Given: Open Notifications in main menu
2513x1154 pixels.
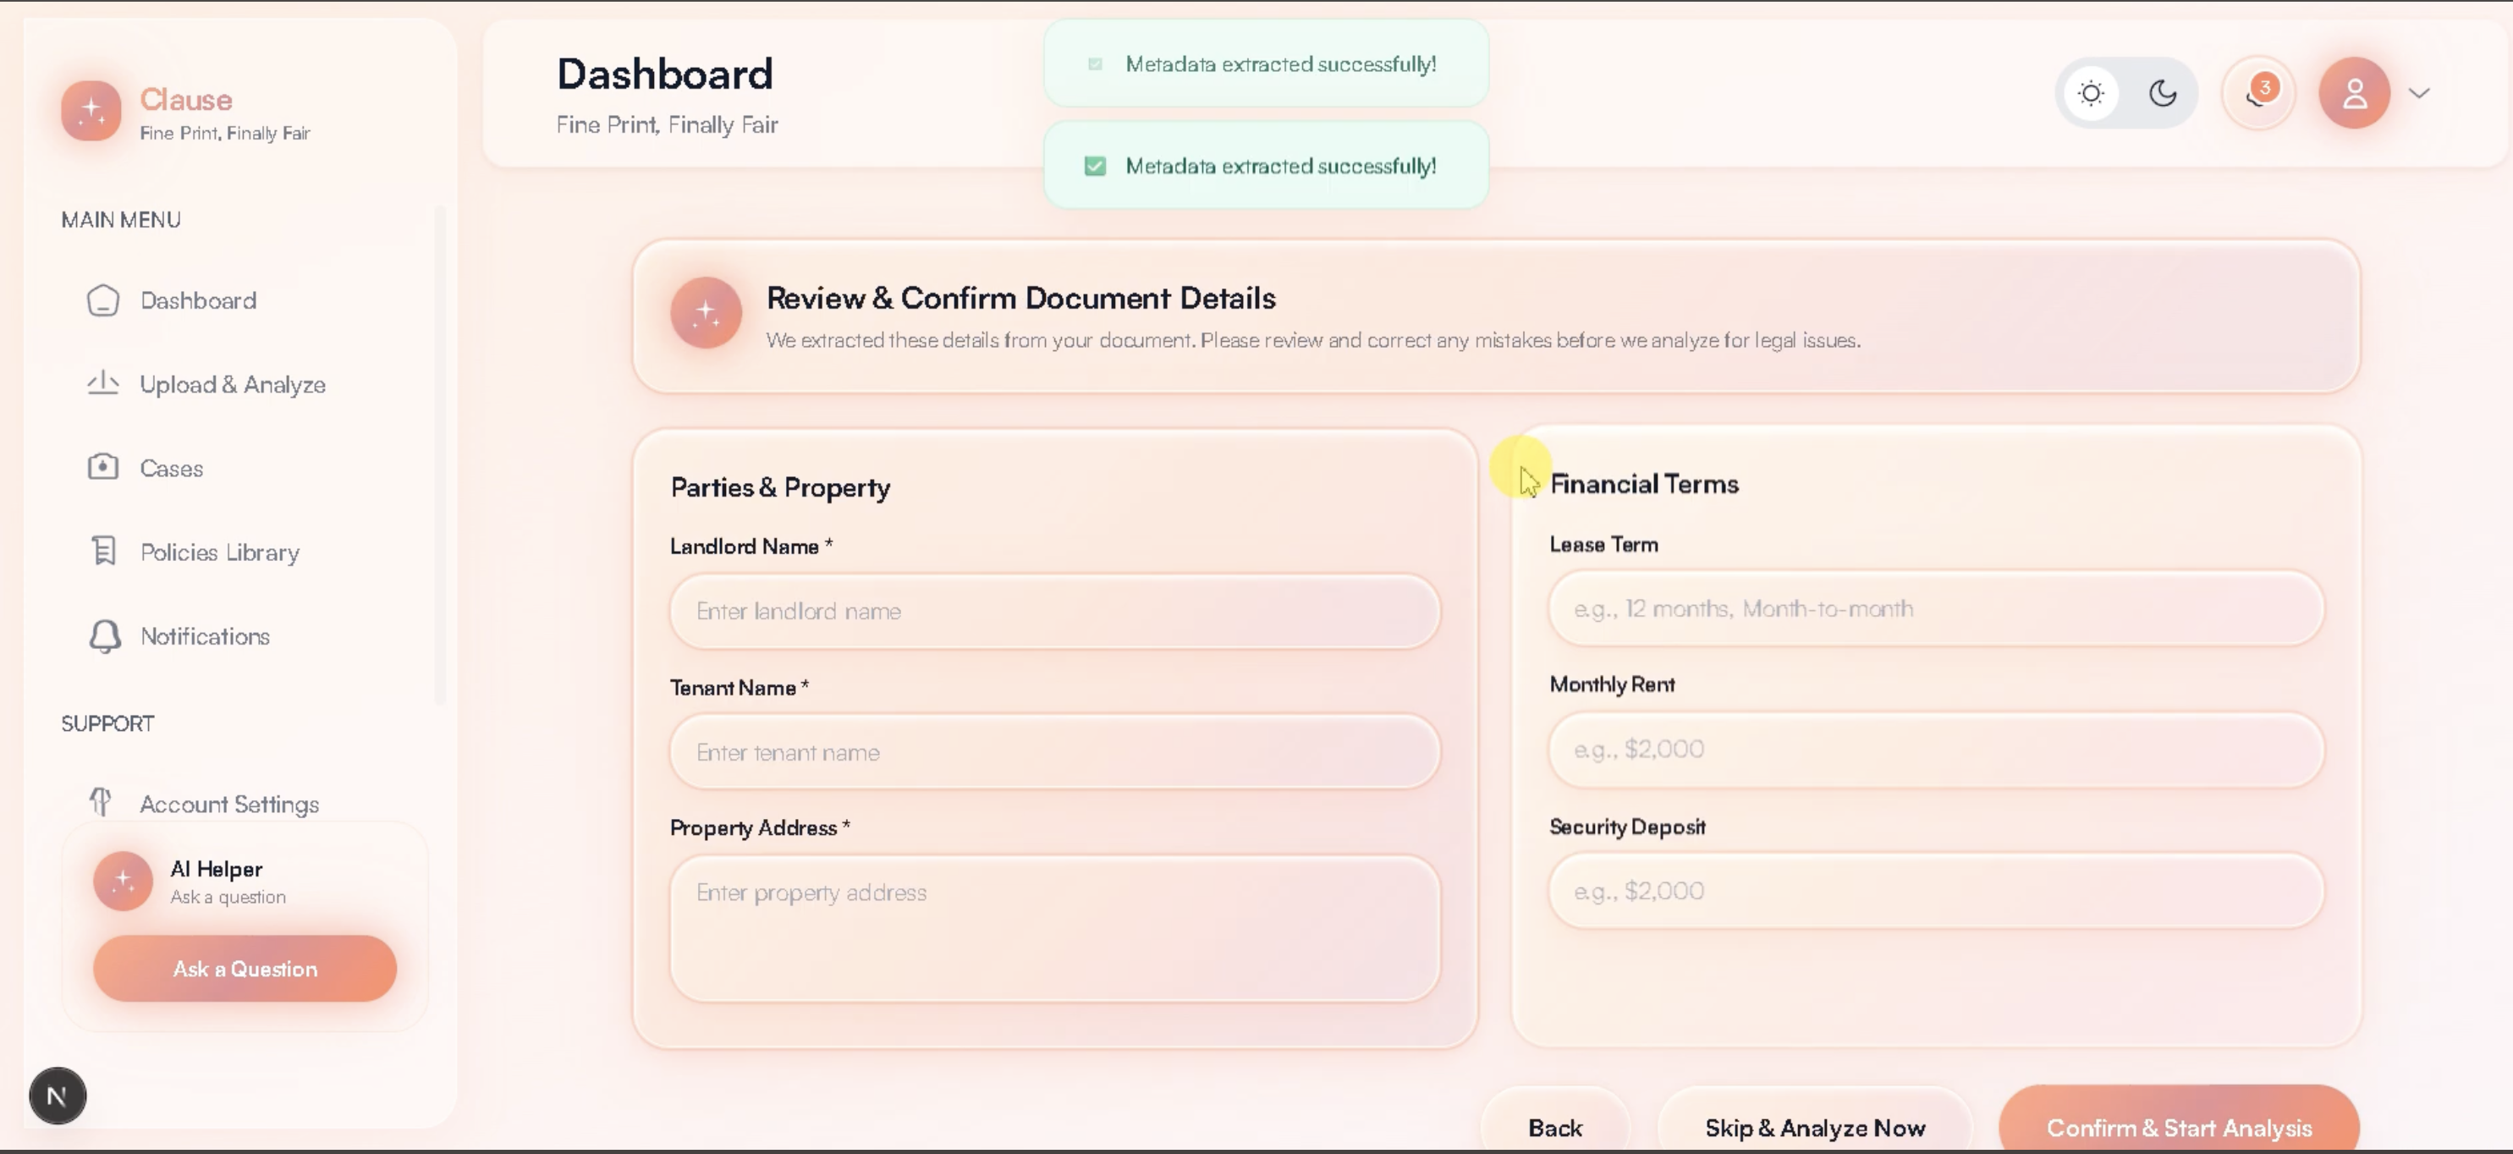Looking at the screenshot, I should click(x=205, y=636).
